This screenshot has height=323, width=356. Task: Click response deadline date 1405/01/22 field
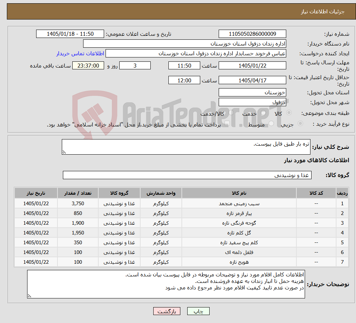click(252, 66)
